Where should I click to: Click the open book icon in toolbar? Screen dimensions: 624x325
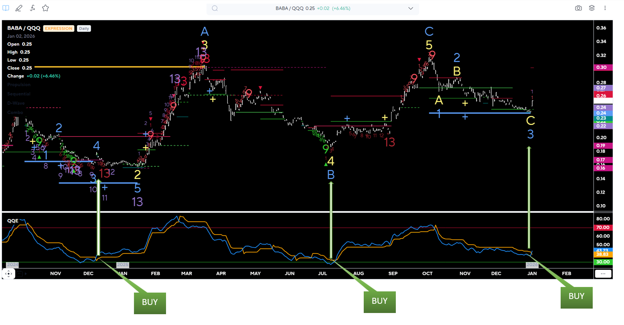(x=6, y=8)
